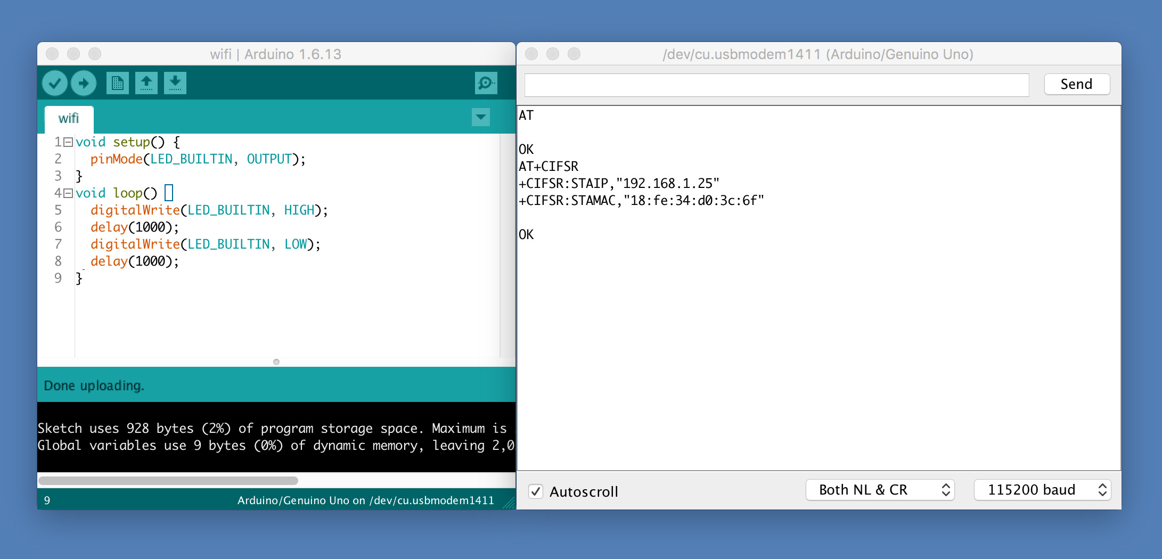Close the serial monitor window
1162x559 pixels.
tap(531, 54)
